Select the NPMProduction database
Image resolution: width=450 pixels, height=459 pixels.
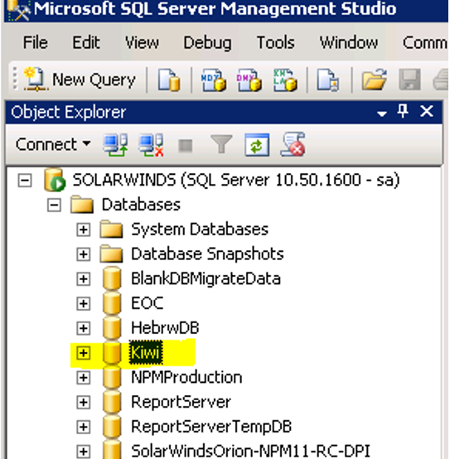click(186, 377)
